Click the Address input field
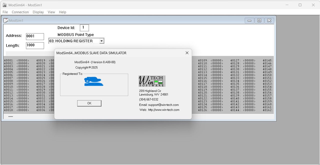This screenshot has height=165, width=320. click(x=35, y=36)
